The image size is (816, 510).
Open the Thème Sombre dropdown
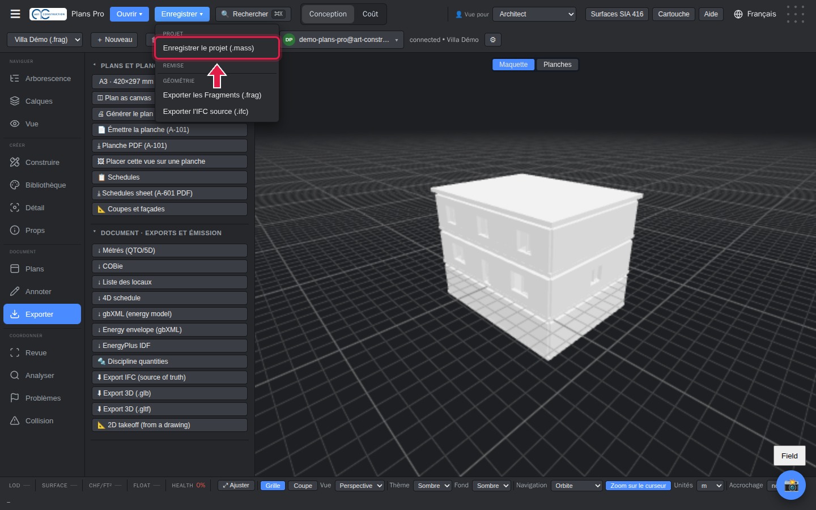[x=432, y=486]
